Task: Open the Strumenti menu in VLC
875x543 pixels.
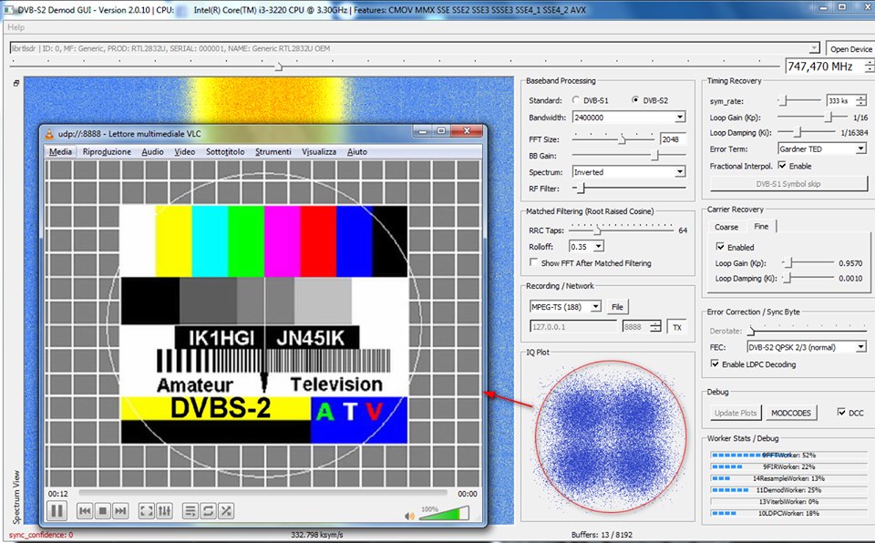Action: coord(273,152)
